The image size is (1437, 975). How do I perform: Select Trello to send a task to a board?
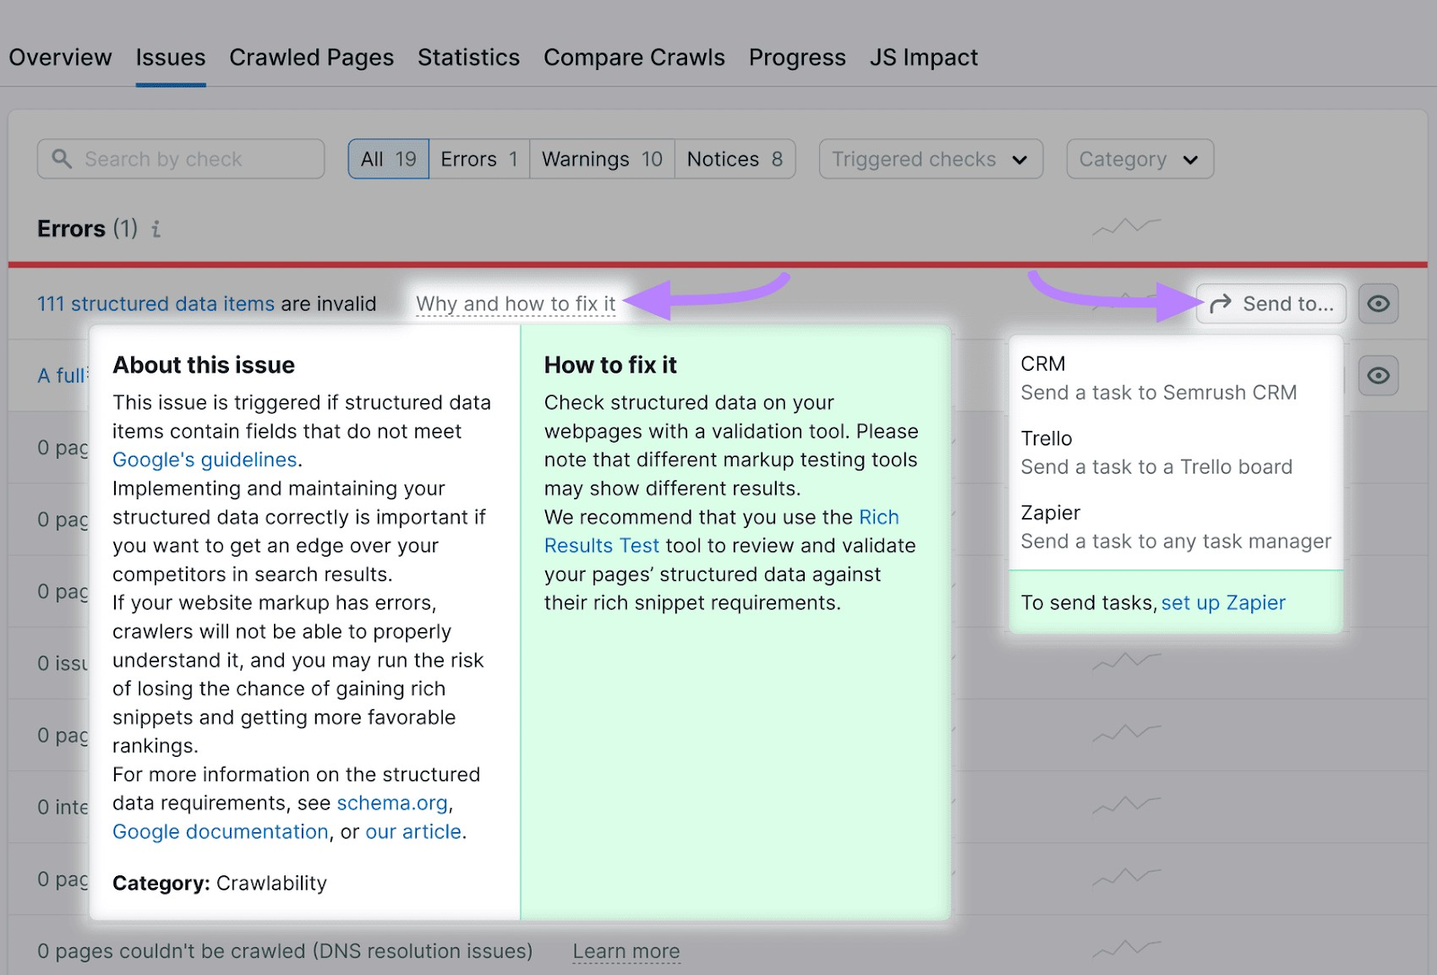pyautogui.click(x=1157, y=452)
